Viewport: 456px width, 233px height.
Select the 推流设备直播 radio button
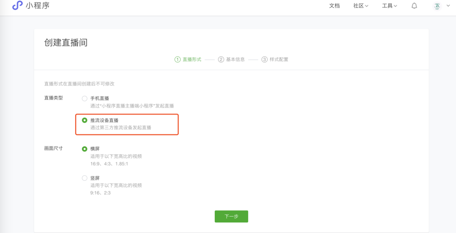tap(85, 120)
